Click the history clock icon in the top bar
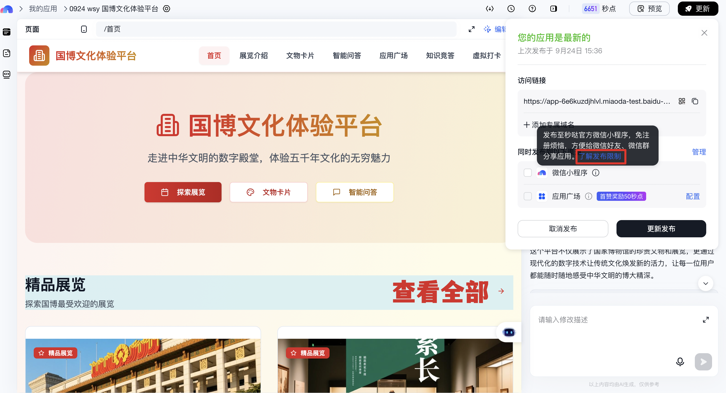This screenshot has height=393, width=726. 511,9
